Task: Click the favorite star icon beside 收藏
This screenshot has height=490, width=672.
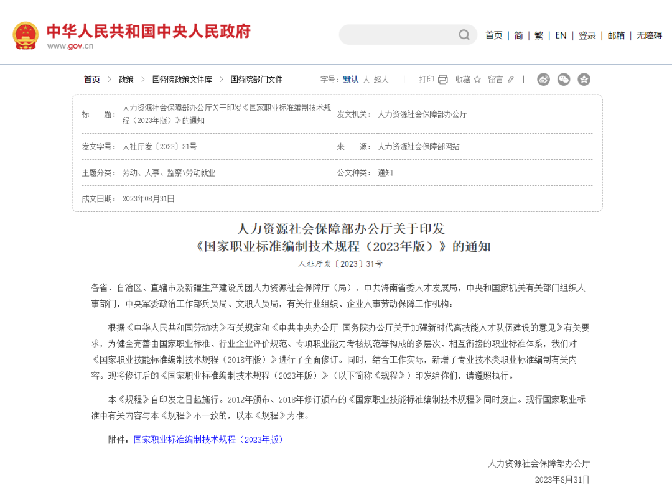Action: (x=477, y=80)
